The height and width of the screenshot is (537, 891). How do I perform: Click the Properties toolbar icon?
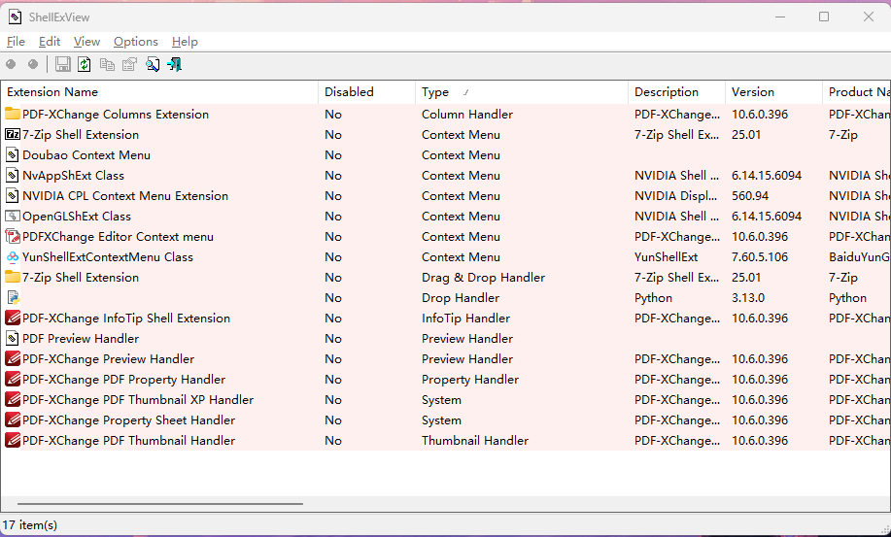[x=129, y=64]
